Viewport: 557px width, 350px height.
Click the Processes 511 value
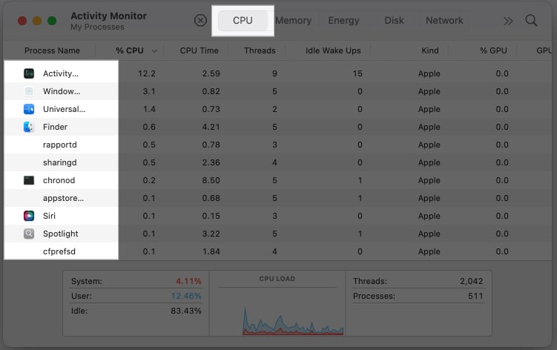point(475,296)
